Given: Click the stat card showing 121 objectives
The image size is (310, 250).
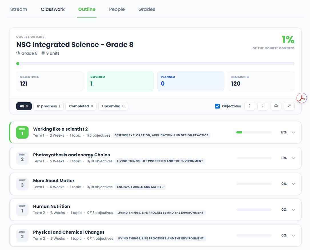Looking at the screenshot, I should pos(50,81).
